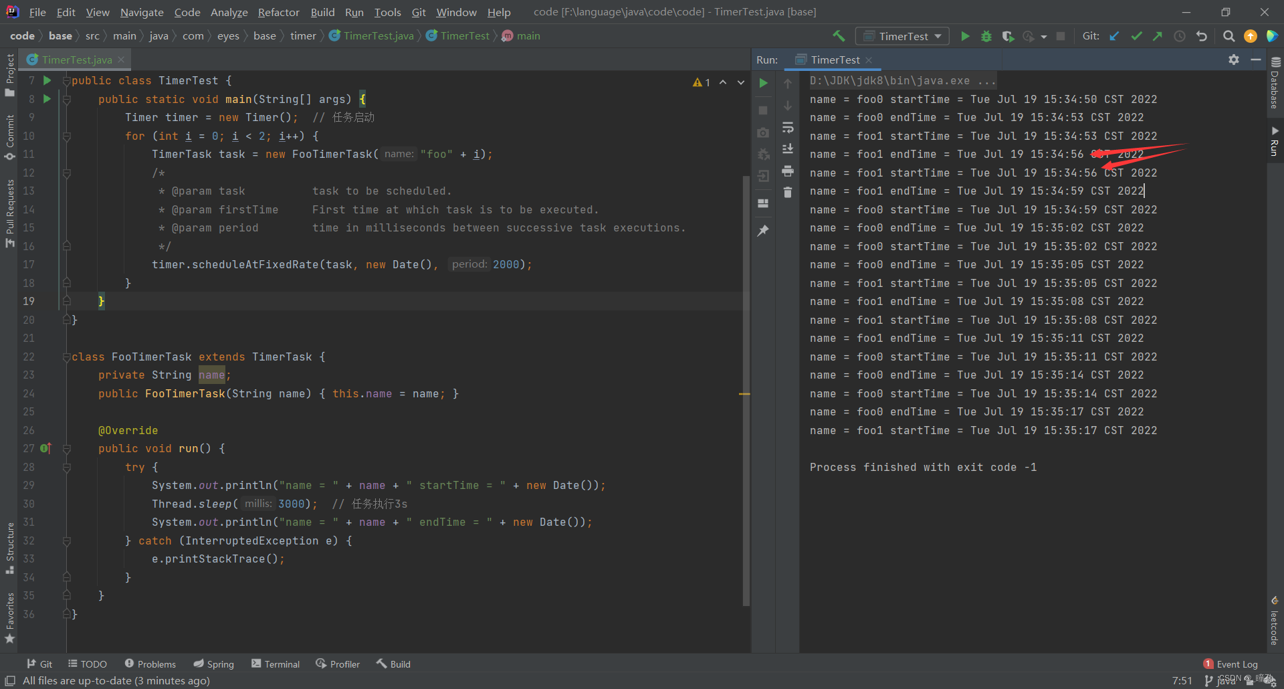This screenshot has height=689, width=1284.
Task: Run TimerTest with the green play button
Action: pyautogui.click(x=965, y=36)
